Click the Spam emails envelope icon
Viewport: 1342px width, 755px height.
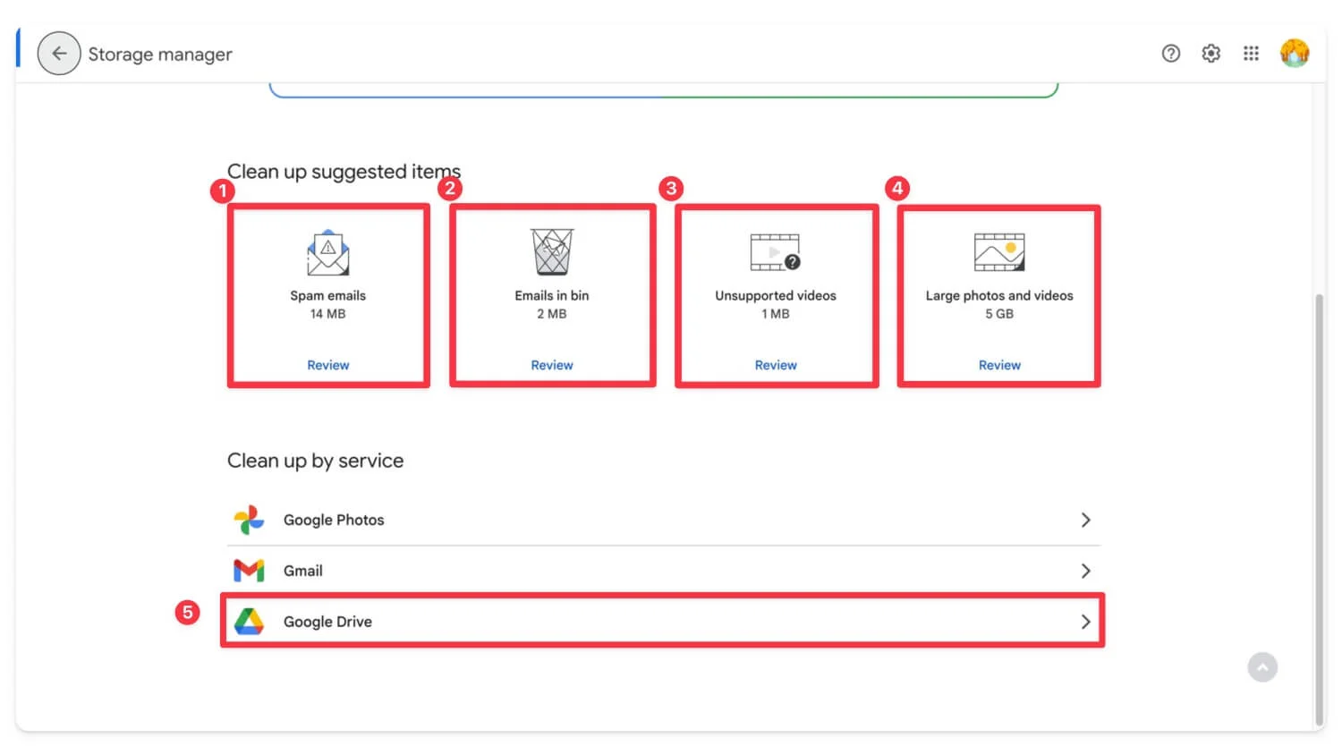(x=327, y=253)
